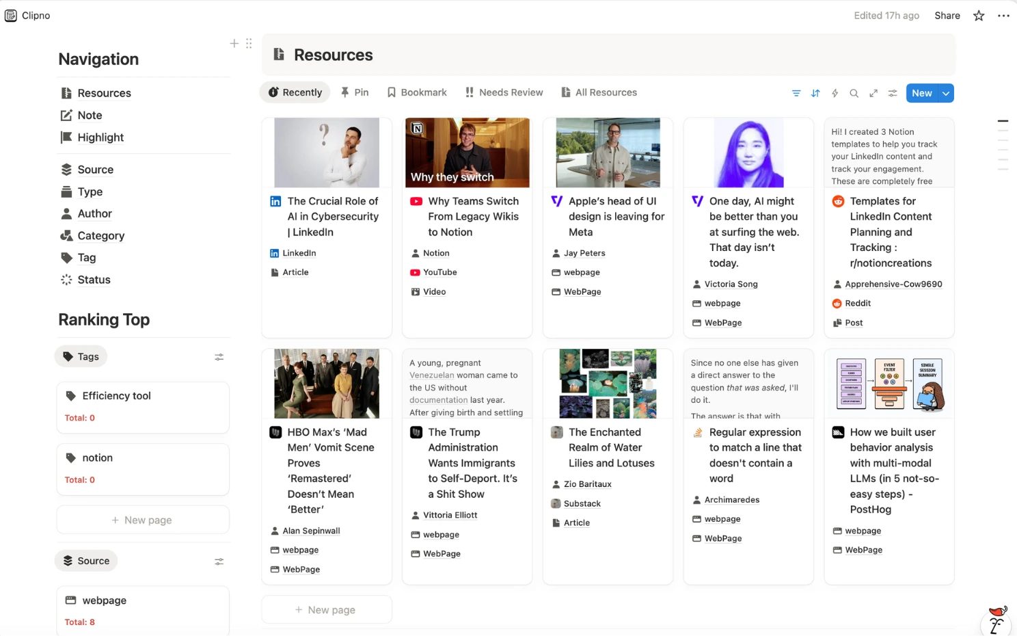Click the drag handle dots above Navigation
The image size is (1017, 636).
click(249, 43)
